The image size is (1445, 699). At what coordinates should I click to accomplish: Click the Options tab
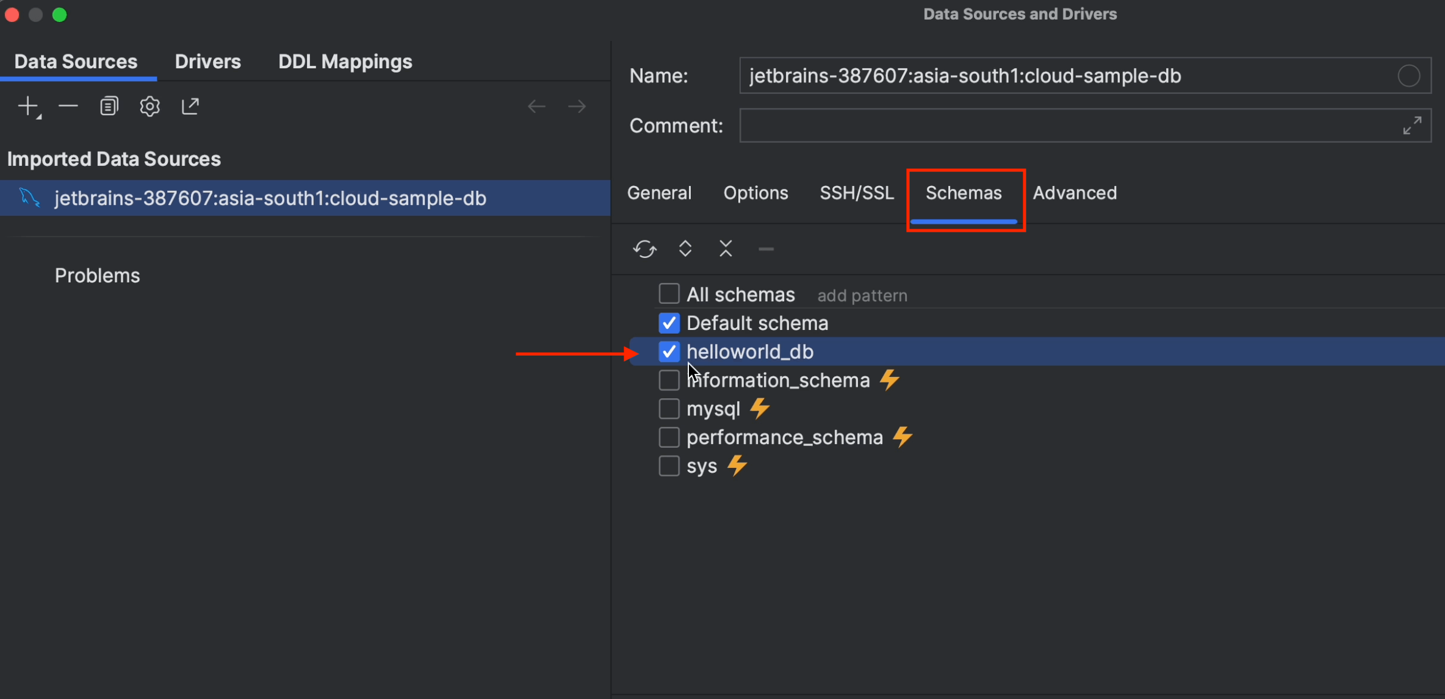coord(755,193)
